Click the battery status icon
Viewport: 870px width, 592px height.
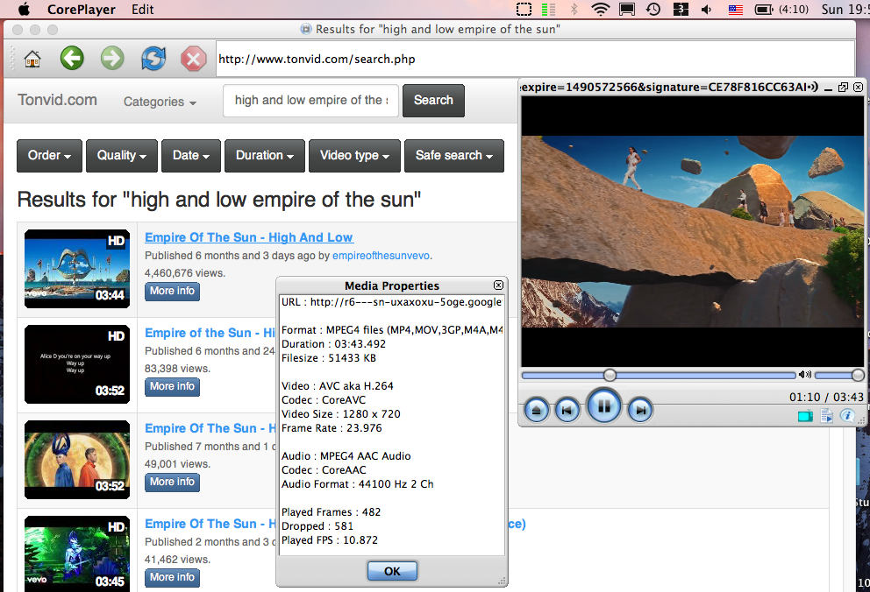click(764, 10)
